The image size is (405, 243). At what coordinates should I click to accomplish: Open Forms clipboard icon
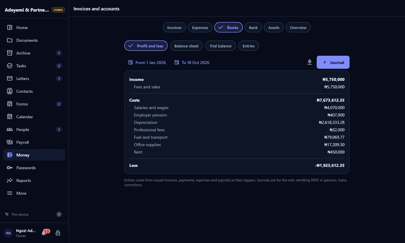(10, 104)
